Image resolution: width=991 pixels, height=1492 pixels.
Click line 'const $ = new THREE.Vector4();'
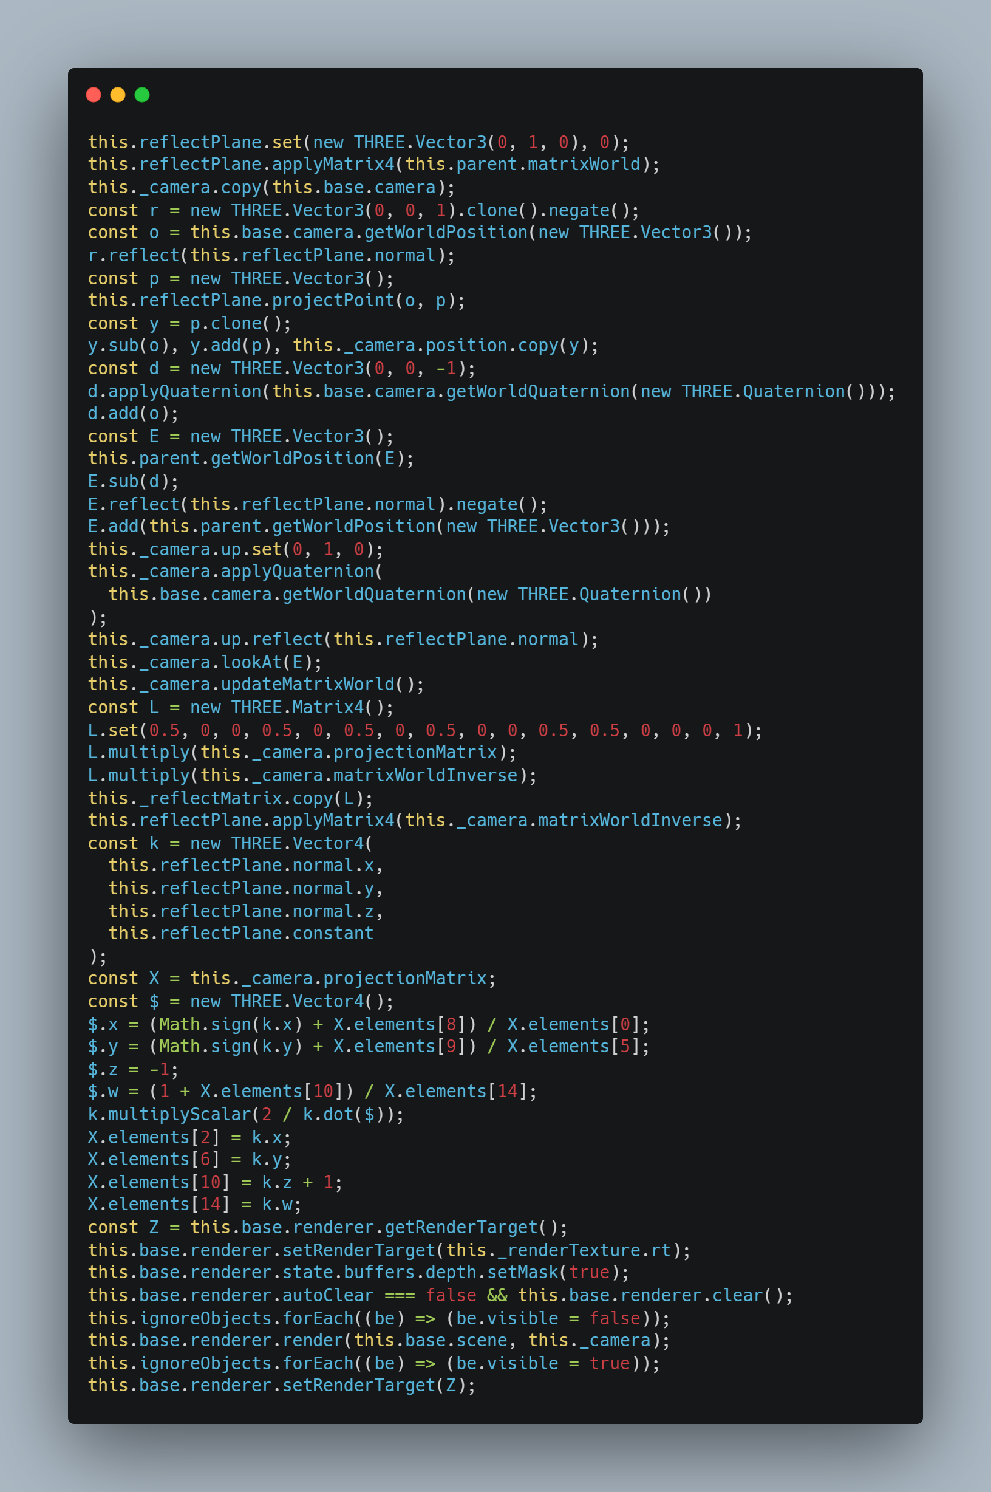(241, 1001)
